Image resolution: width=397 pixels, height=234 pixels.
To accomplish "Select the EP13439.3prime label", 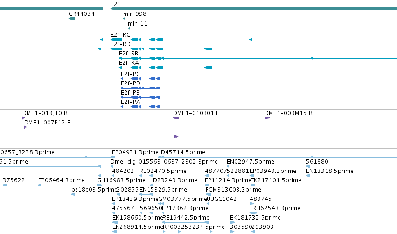I will 135,200.
